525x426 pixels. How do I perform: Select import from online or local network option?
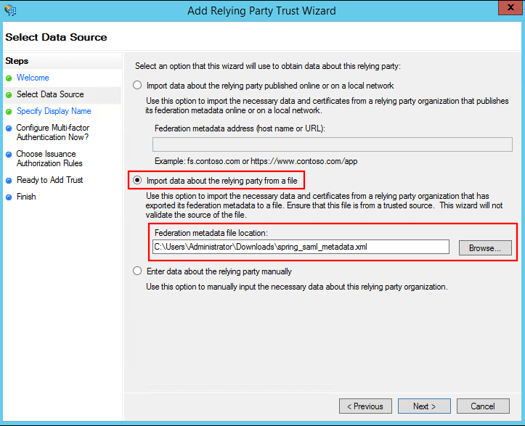coord(137,86)
